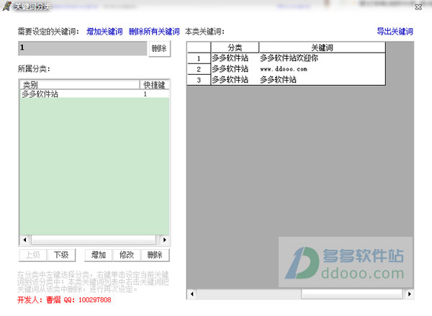Viewport: 432px width, 316px height.
Task: Select 多多软件站 row in category list
Action: pos(94,94)
